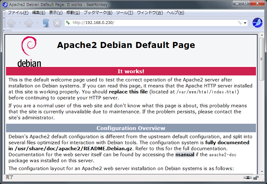Click the SeaMonkey icon in the title bar
Viewport: 267px width, 184px height.
coord(5,5)
